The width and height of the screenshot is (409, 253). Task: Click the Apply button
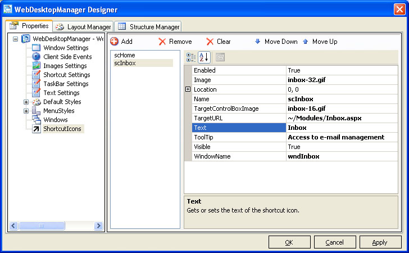[x=380, y=242]
